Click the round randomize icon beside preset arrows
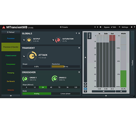This screenshot has height=123, width=136. [101, 27]
